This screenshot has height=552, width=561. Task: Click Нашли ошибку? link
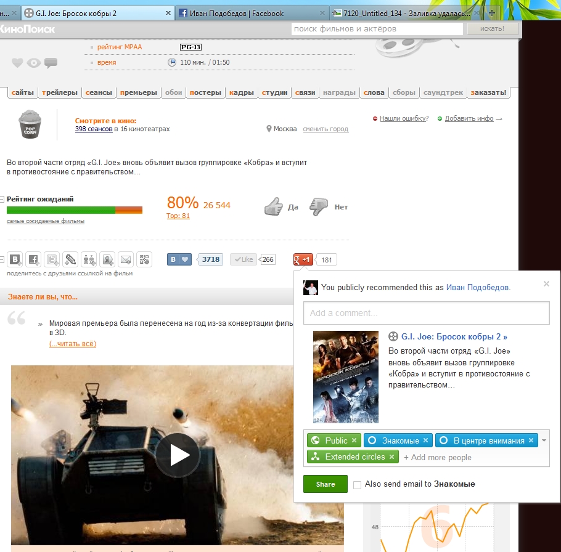click(x=404, y=118)
